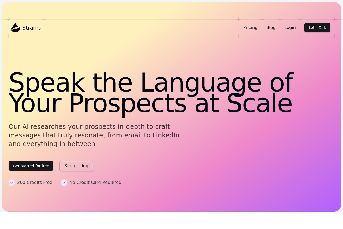This screenshot has height=229, width=343.
Task: Click the white strip below the hero card
Action: pos(171,220)
